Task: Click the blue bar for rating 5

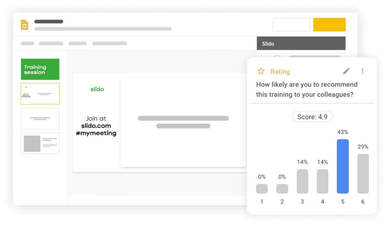Action: pos(343,167)
